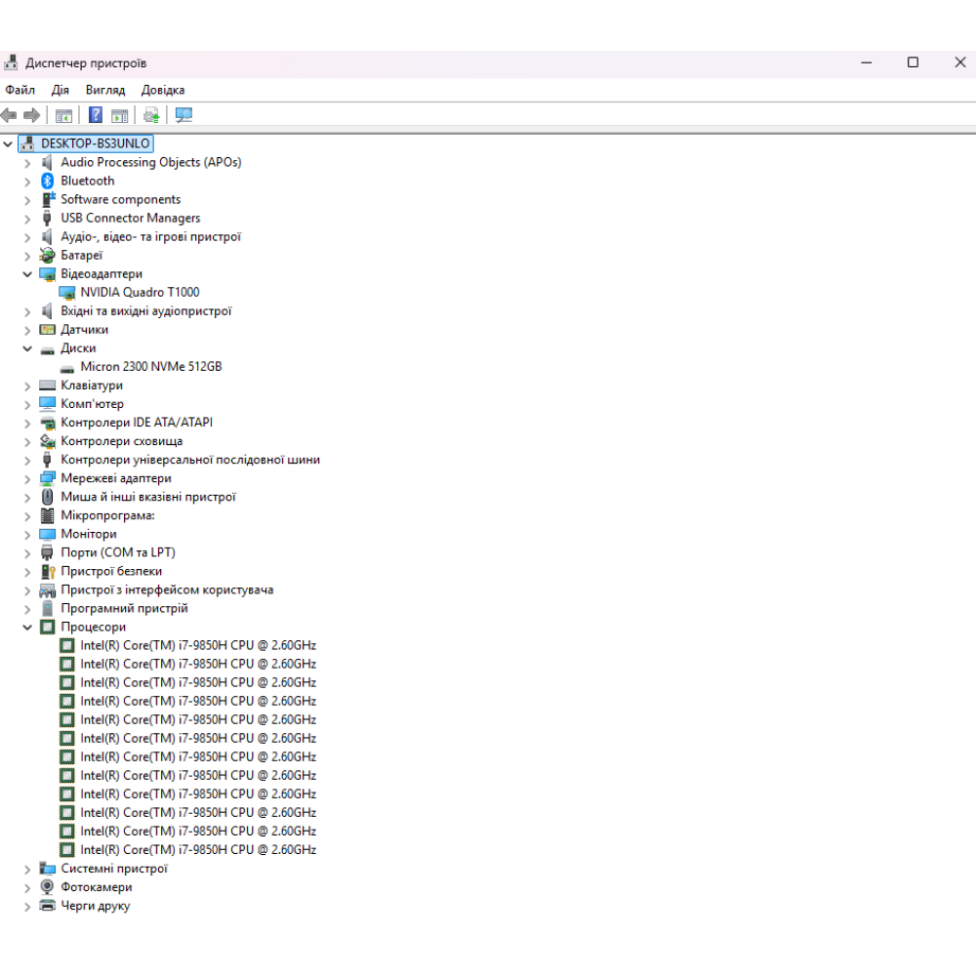Select the Micron 2300 NVMe 512GB disk
Image resolution: width=976 pixels, height=976 pixels.
tap(150, 367)
